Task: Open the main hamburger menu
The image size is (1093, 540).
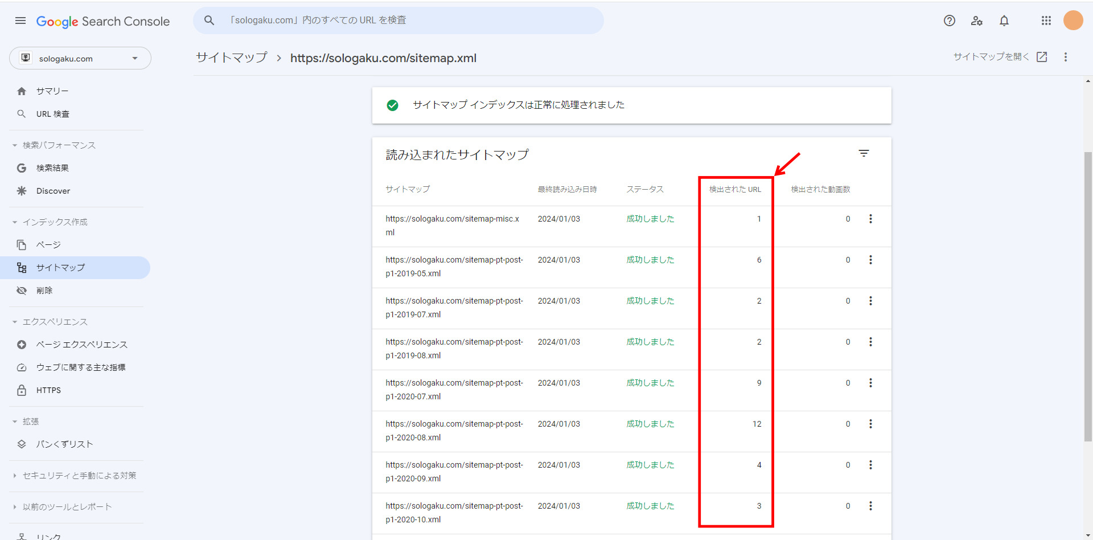Action: 20,21
